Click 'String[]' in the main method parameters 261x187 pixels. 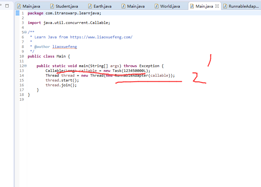point(99,66)
